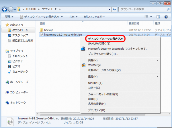Image resolution: width=172 pixels, height=128 pixels.
Task: Select デスクトップ in the navigation pane
Action: (20, 35)
